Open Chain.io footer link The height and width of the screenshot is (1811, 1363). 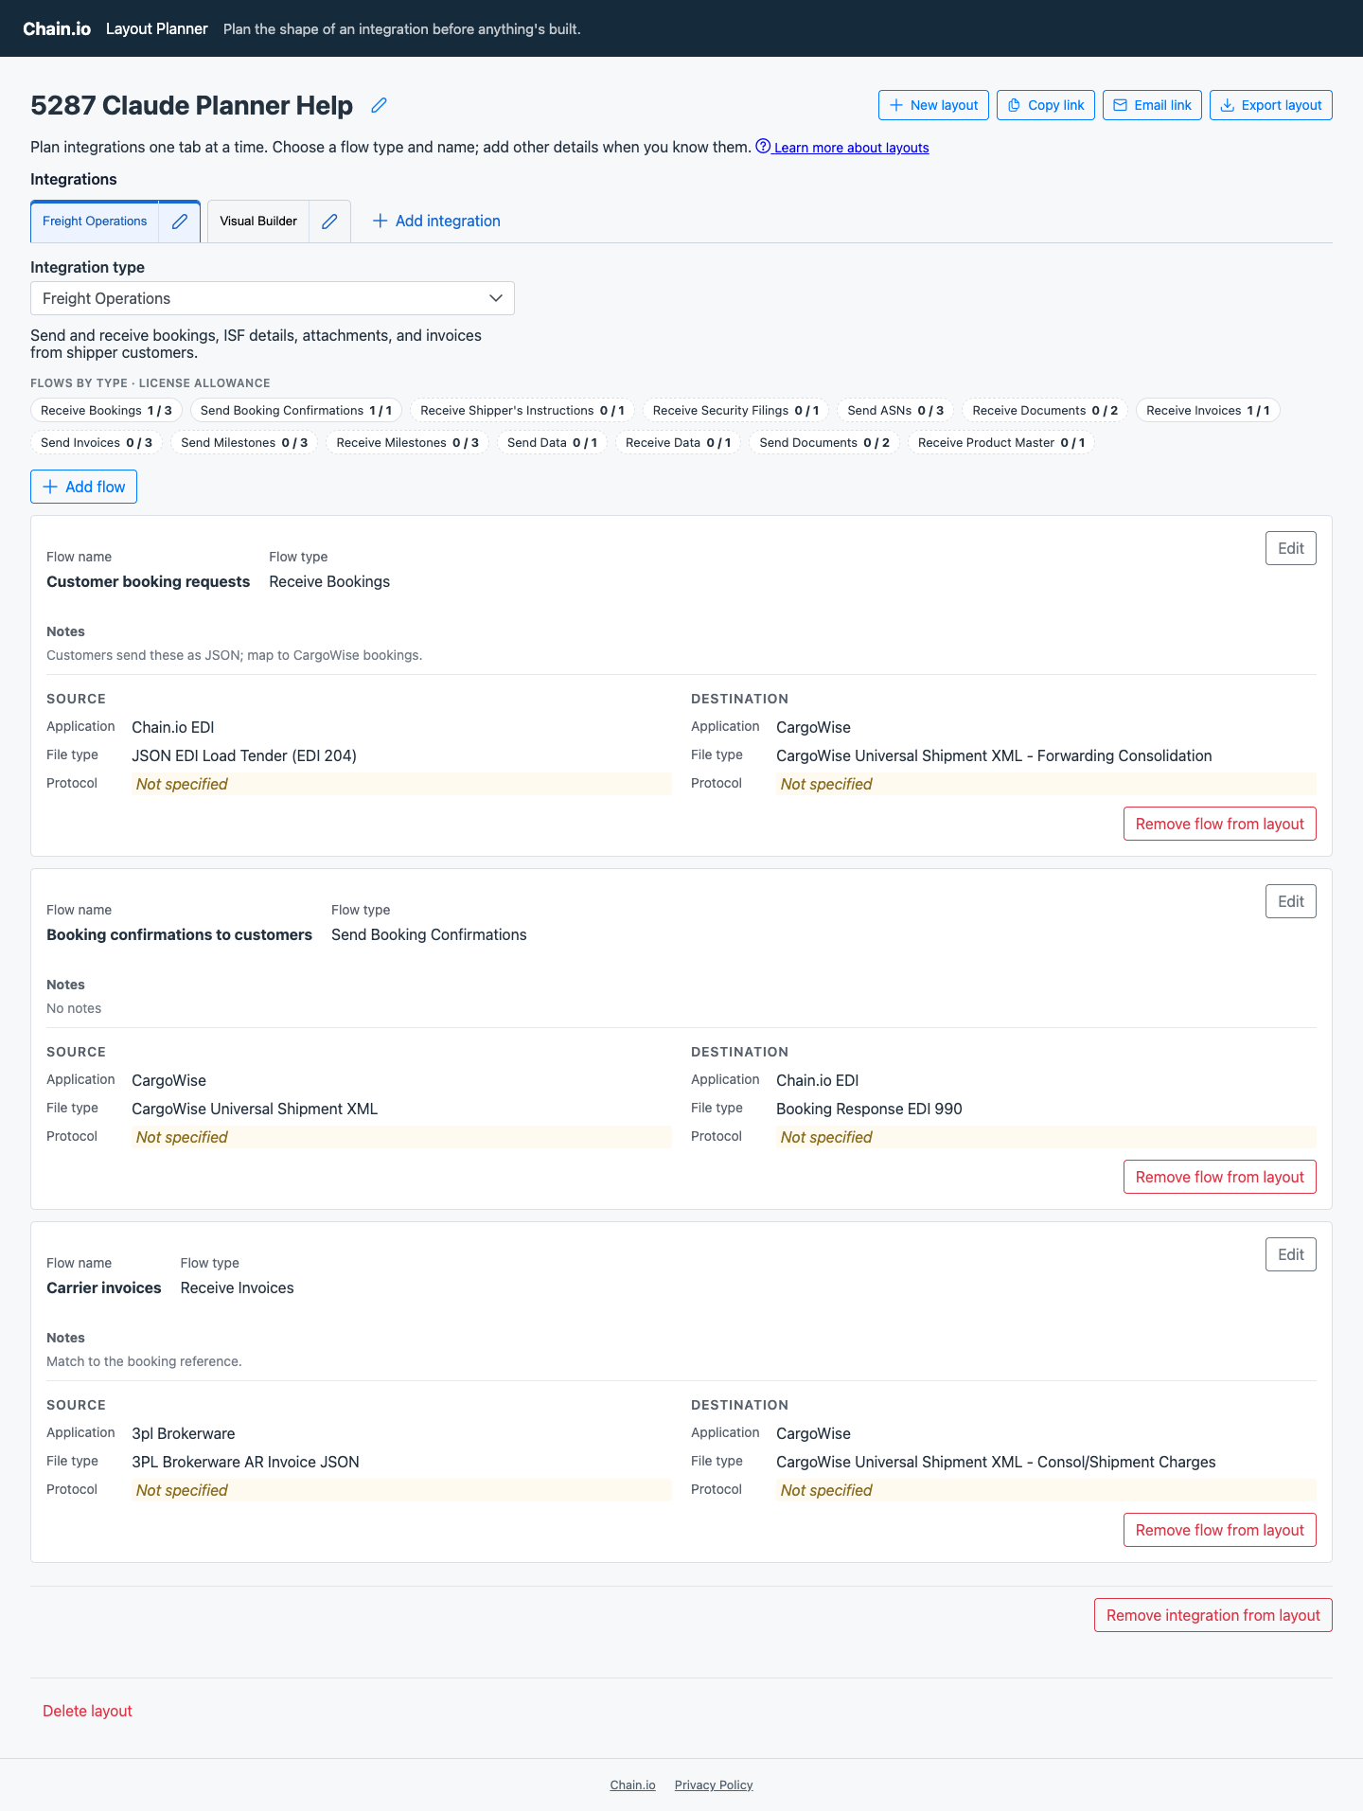(x=632, y=1784)
